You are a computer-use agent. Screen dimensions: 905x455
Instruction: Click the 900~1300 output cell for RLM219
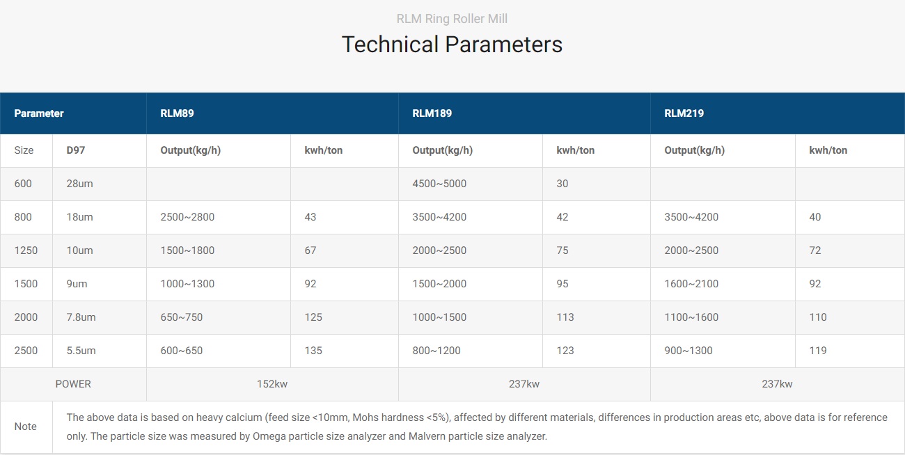(x=723, y=351)
